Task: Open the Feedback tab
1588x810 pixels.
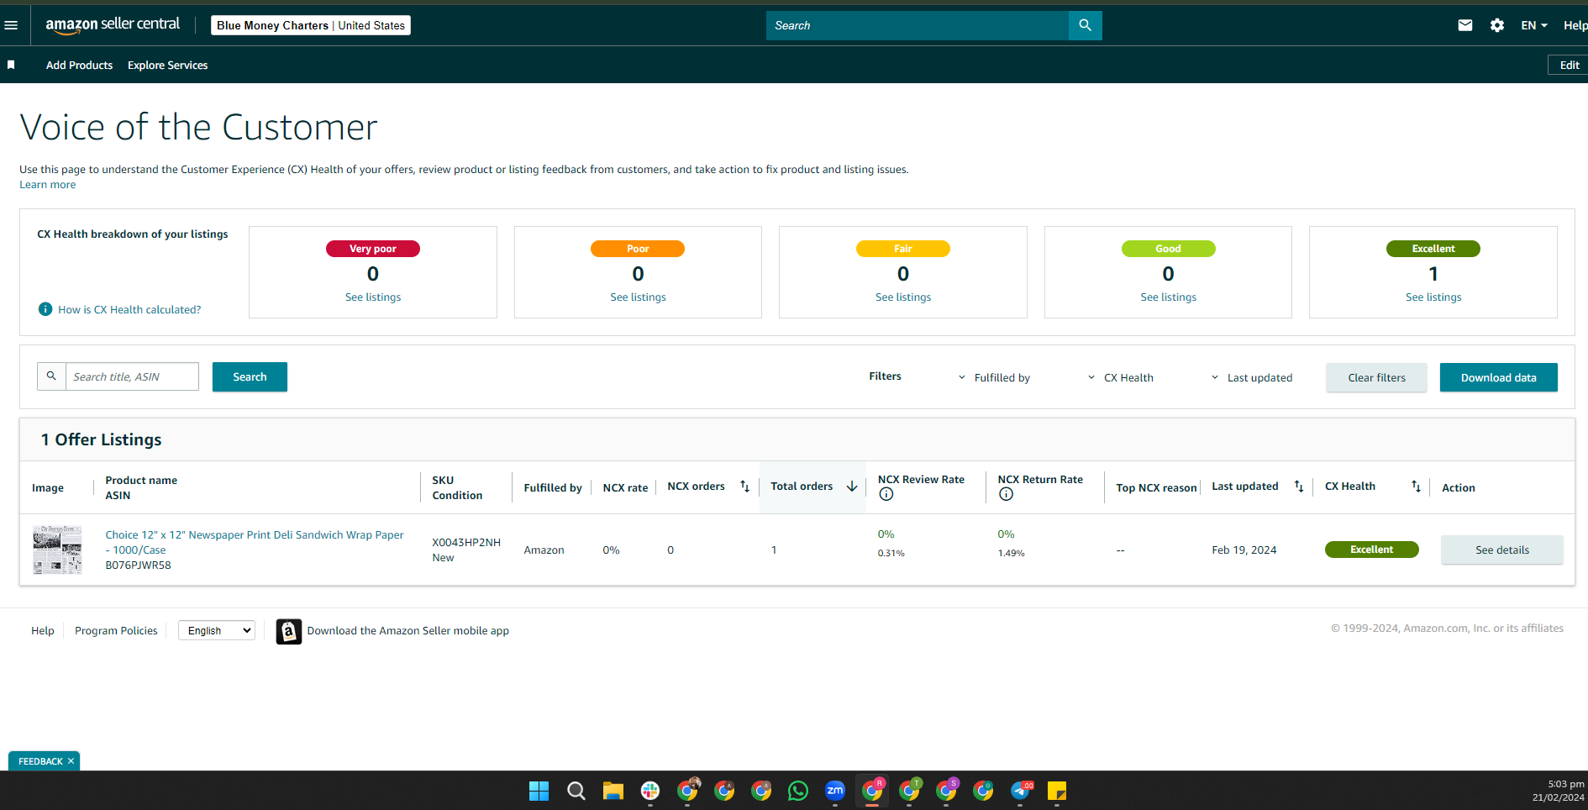Action: coord(40,761)
